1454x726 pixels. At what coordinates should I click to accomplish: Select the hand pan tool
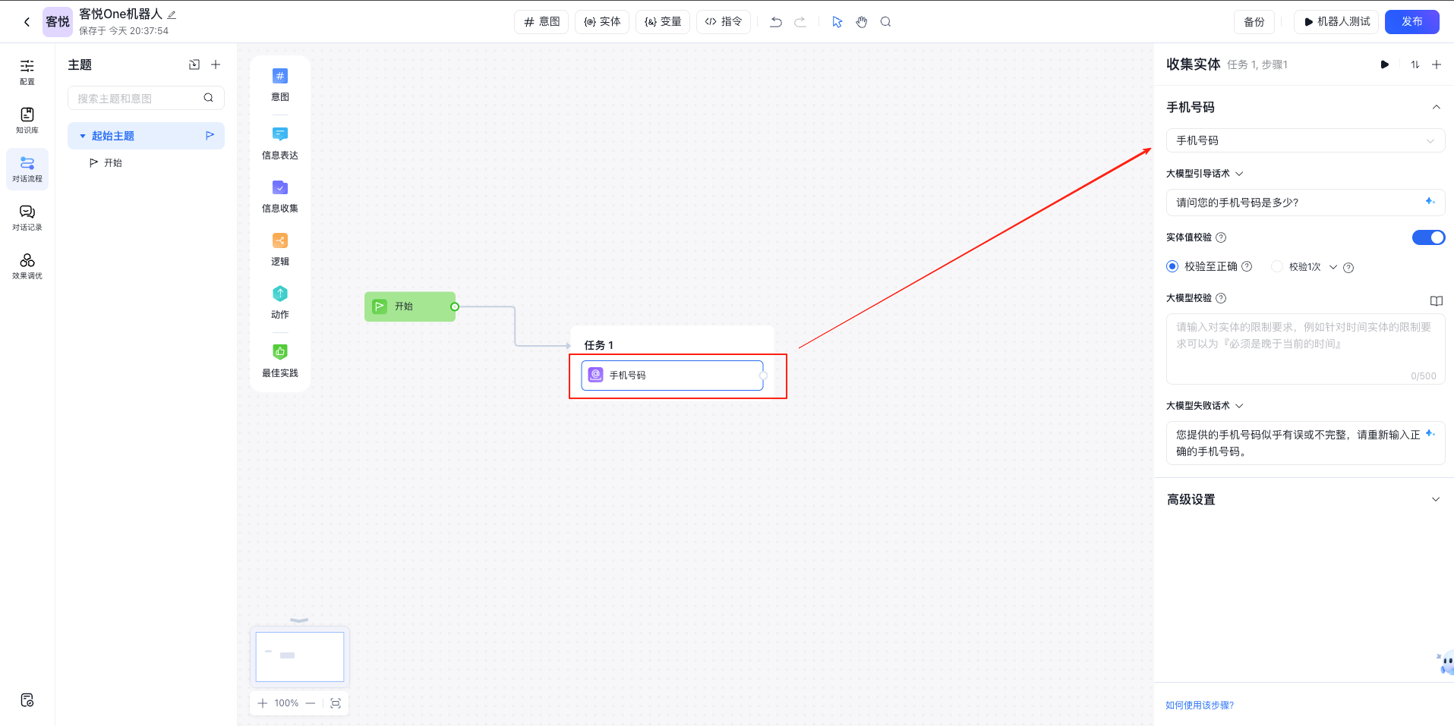click(x=861, y=22)
